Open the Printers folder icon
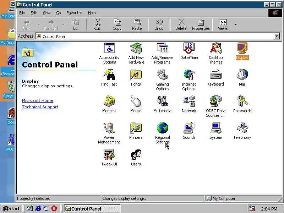This screenshot has width=284, height=213. (x=136, y=131)
